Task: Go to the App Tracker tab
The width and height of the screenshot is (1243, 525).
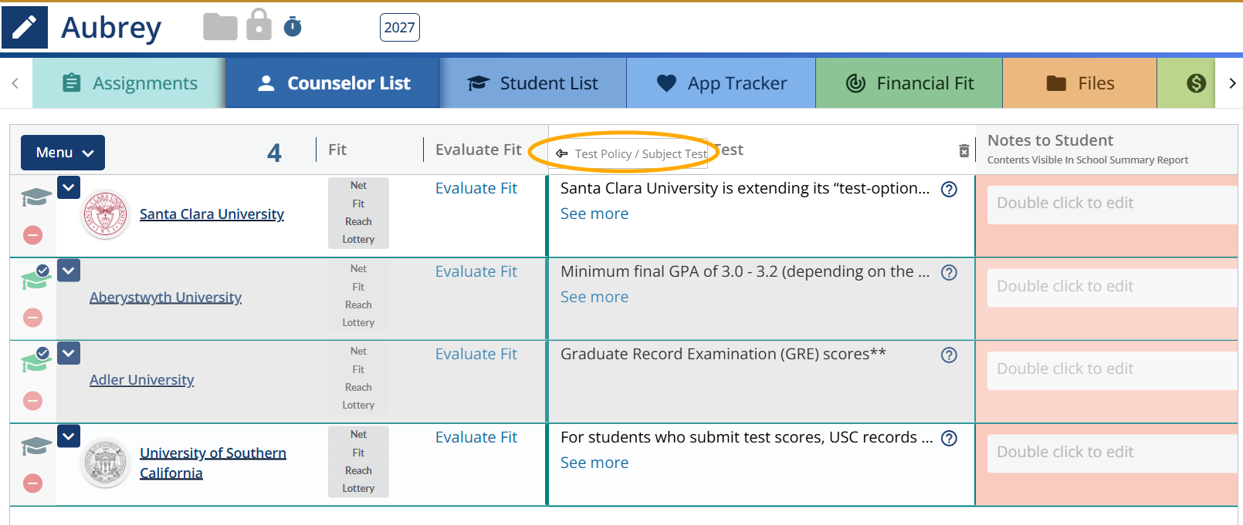Action: tap(721, 83)
